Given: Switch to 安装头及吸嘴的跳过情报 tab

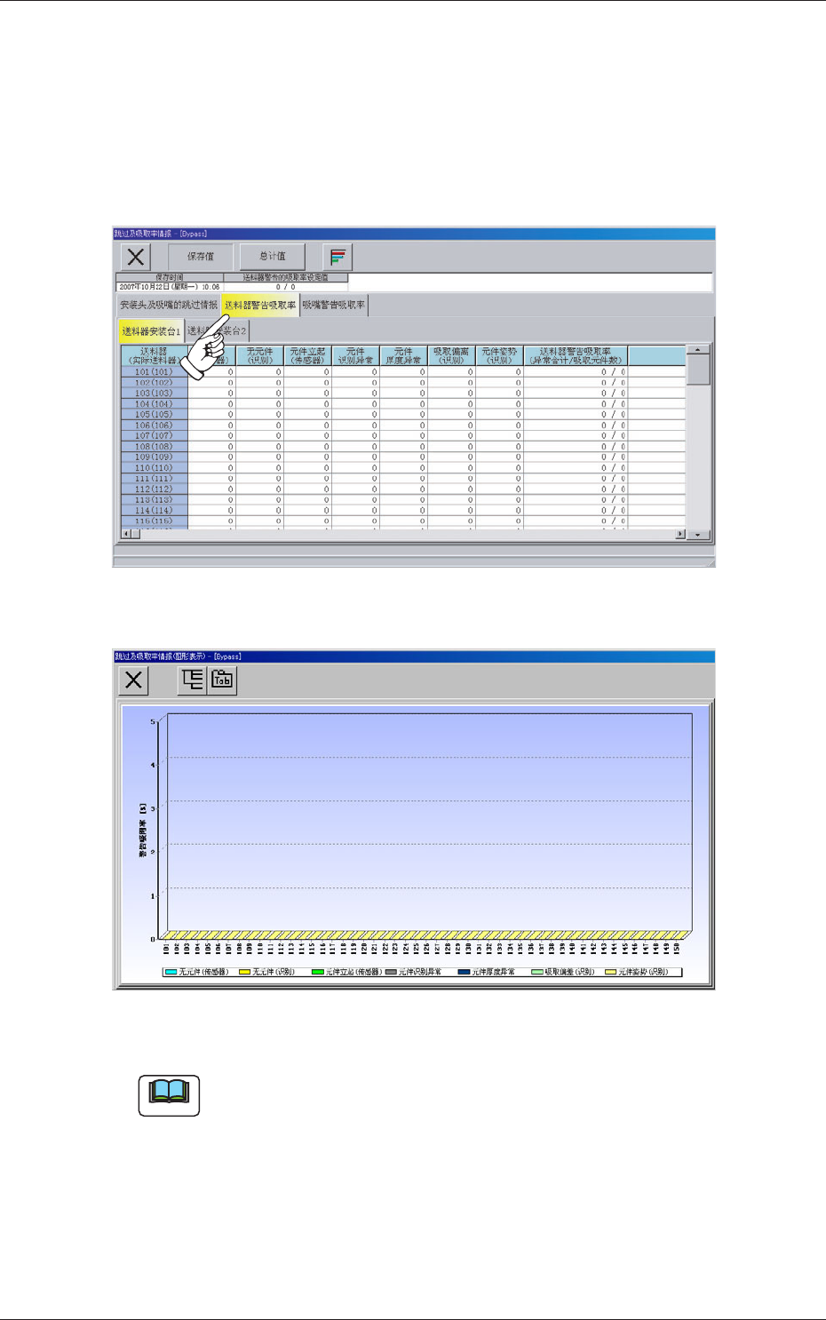Looking at the screenshot, I should tap(169, 306).
